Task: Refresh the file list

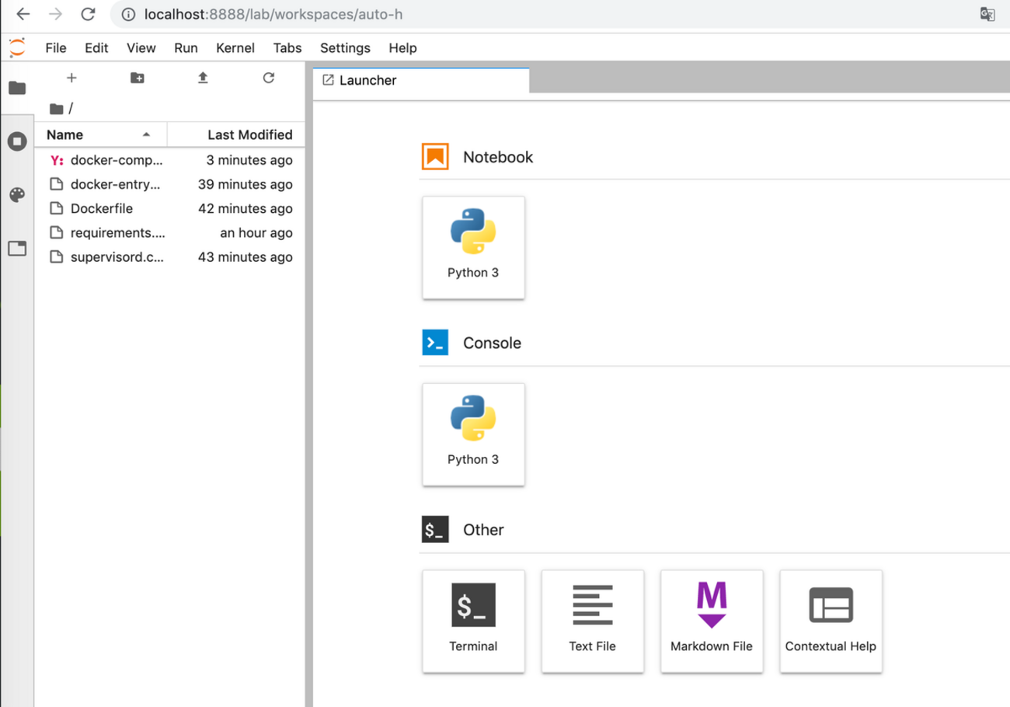Action: (x=269, y=78)
